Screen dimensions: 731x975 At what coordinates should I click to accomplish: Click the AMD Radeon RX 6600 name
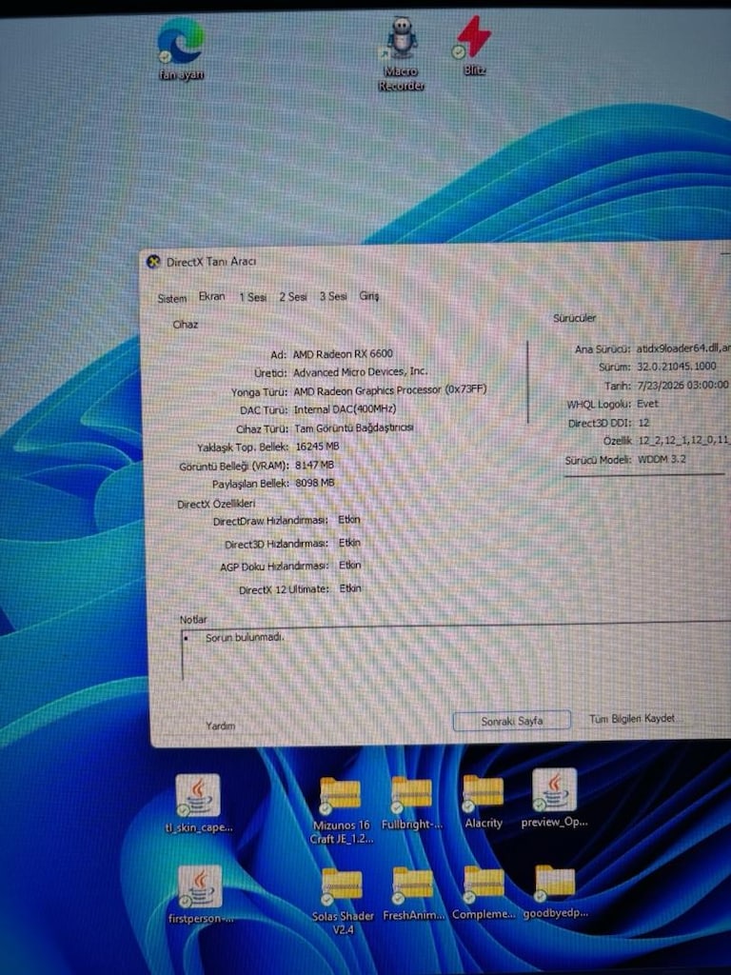(343, 354)
